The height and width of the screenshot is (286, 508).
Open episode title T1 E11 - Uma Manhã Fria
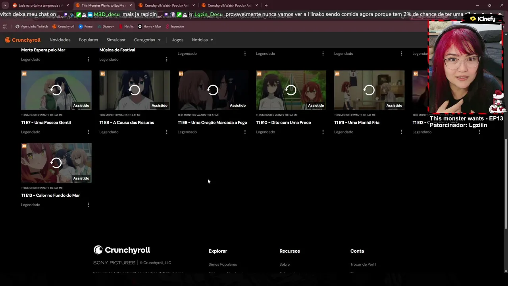point(357,123)
